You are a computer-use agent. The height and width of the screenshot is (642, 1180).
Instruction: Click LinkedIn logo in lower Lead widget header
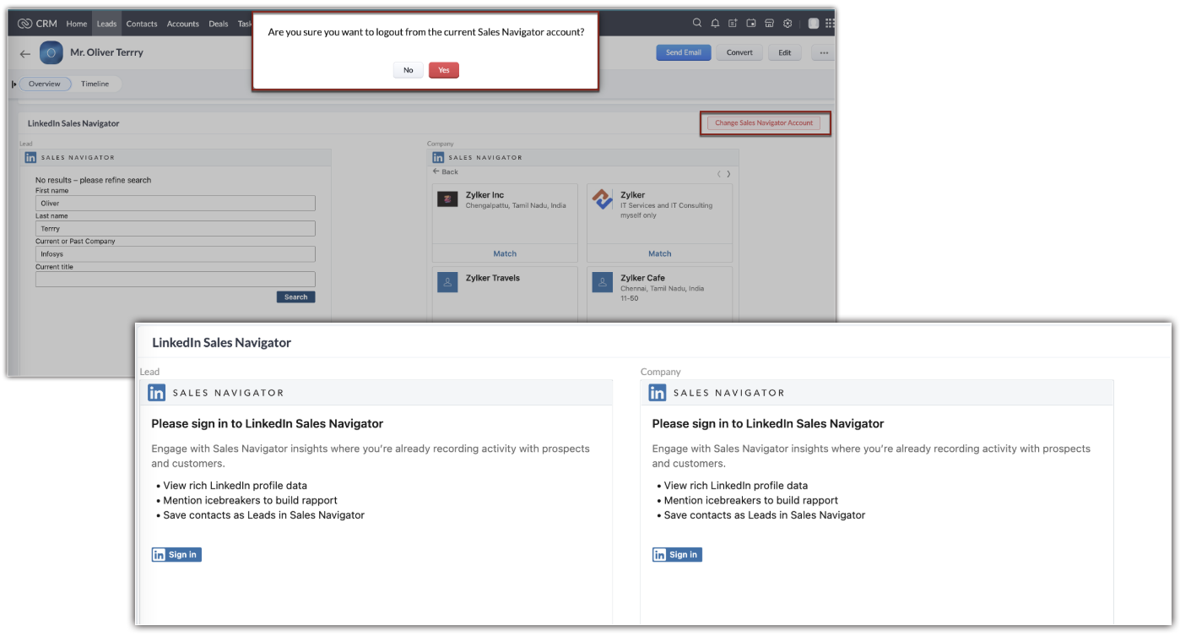point(157,393)
